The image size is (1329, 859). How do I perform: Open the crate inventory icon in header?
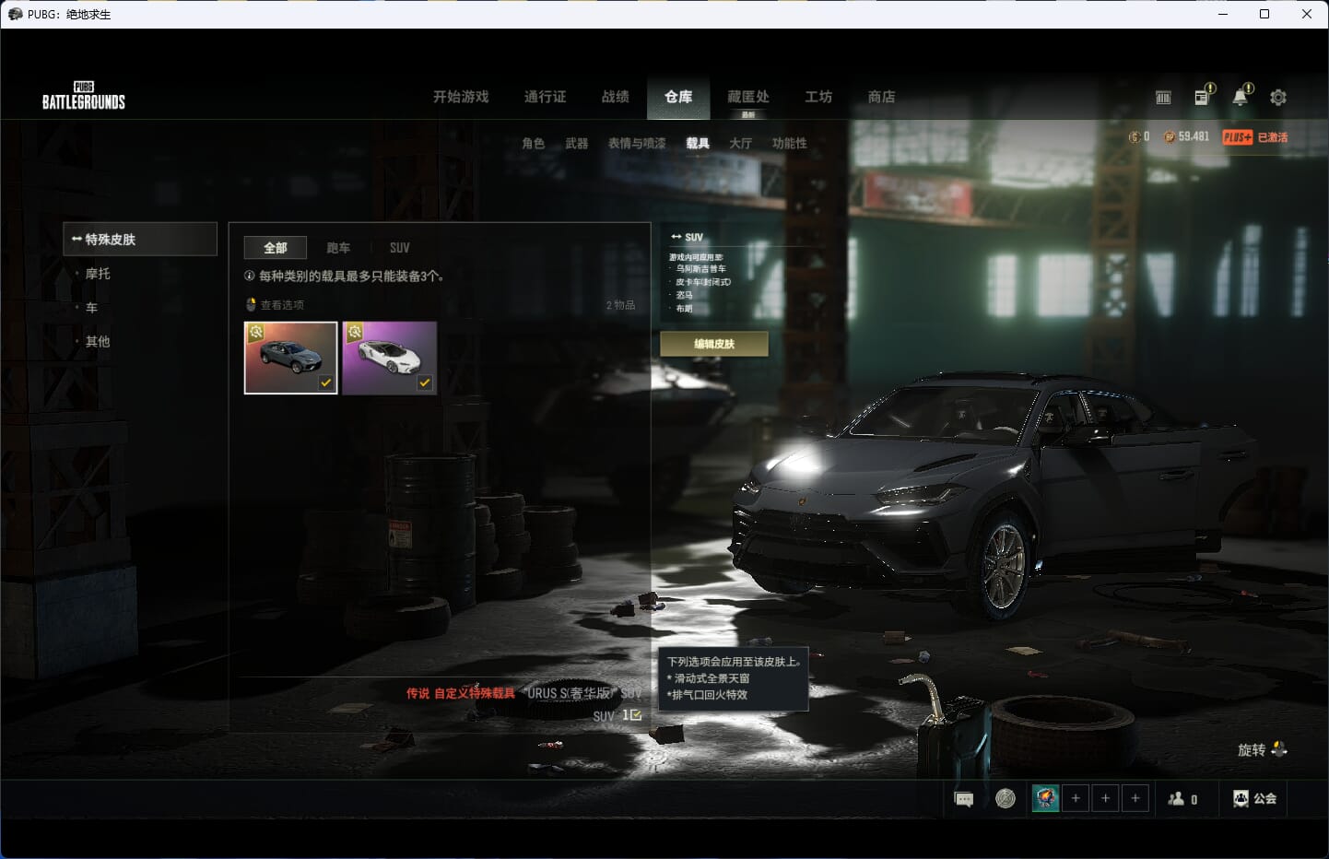click(x=1163, y=98)
